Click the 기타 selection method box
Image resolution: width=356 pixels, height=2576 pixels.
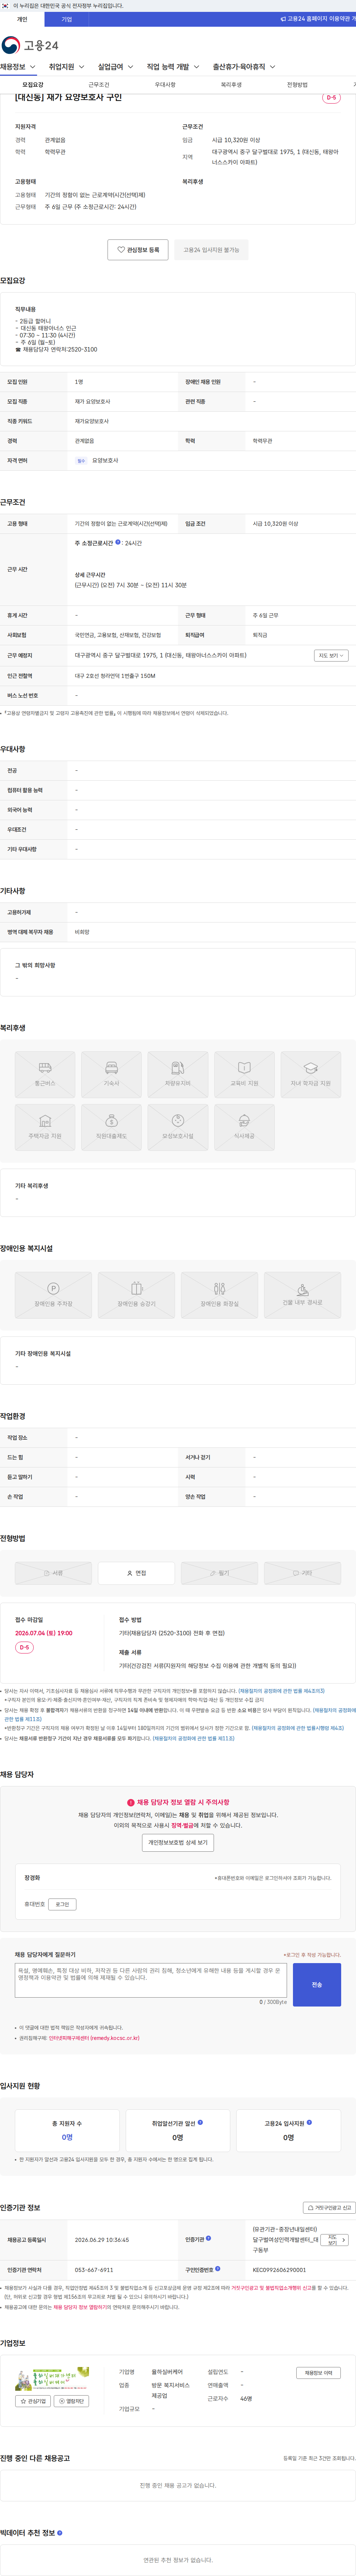coord(302,1573)
